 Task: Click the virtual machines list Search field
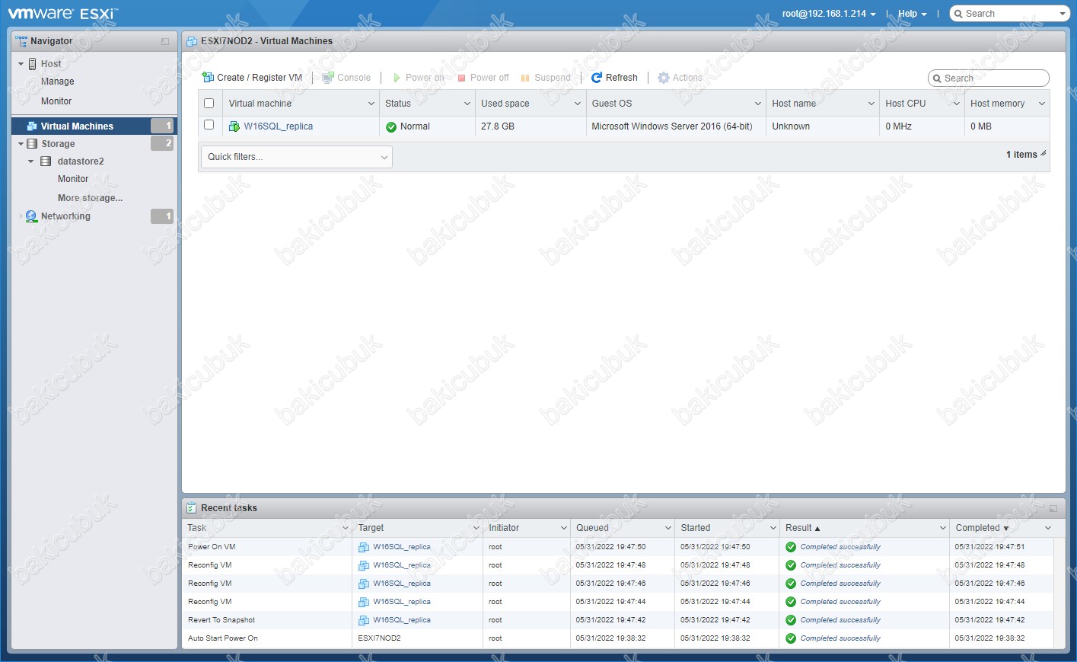pos(989,78)
